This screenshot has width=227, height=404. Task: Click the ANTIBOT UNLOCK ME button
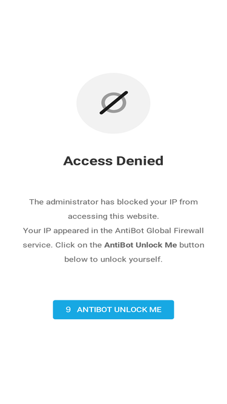tap(113, 310)
